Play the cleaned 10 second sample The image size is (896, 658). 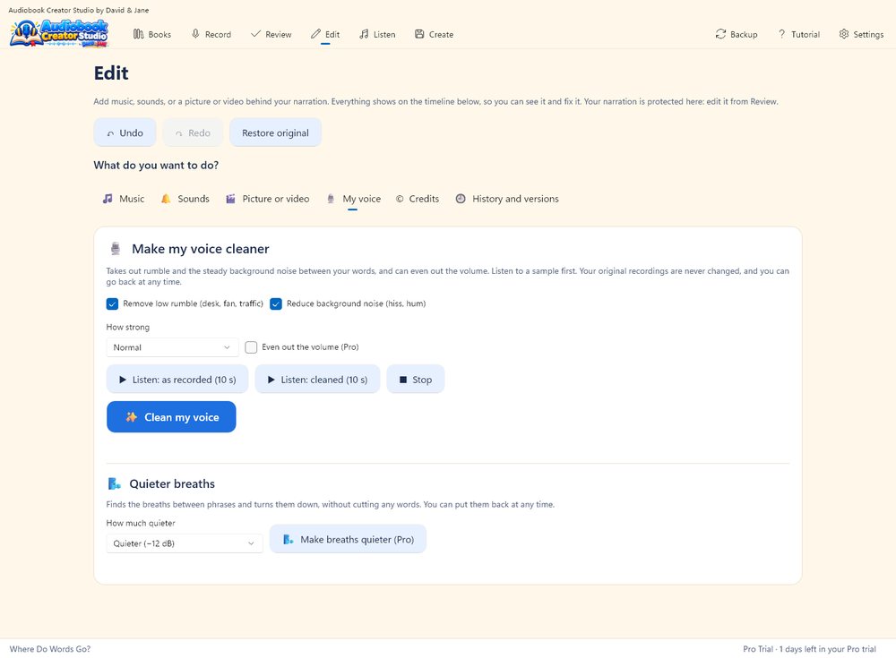[x=317, y=380]
